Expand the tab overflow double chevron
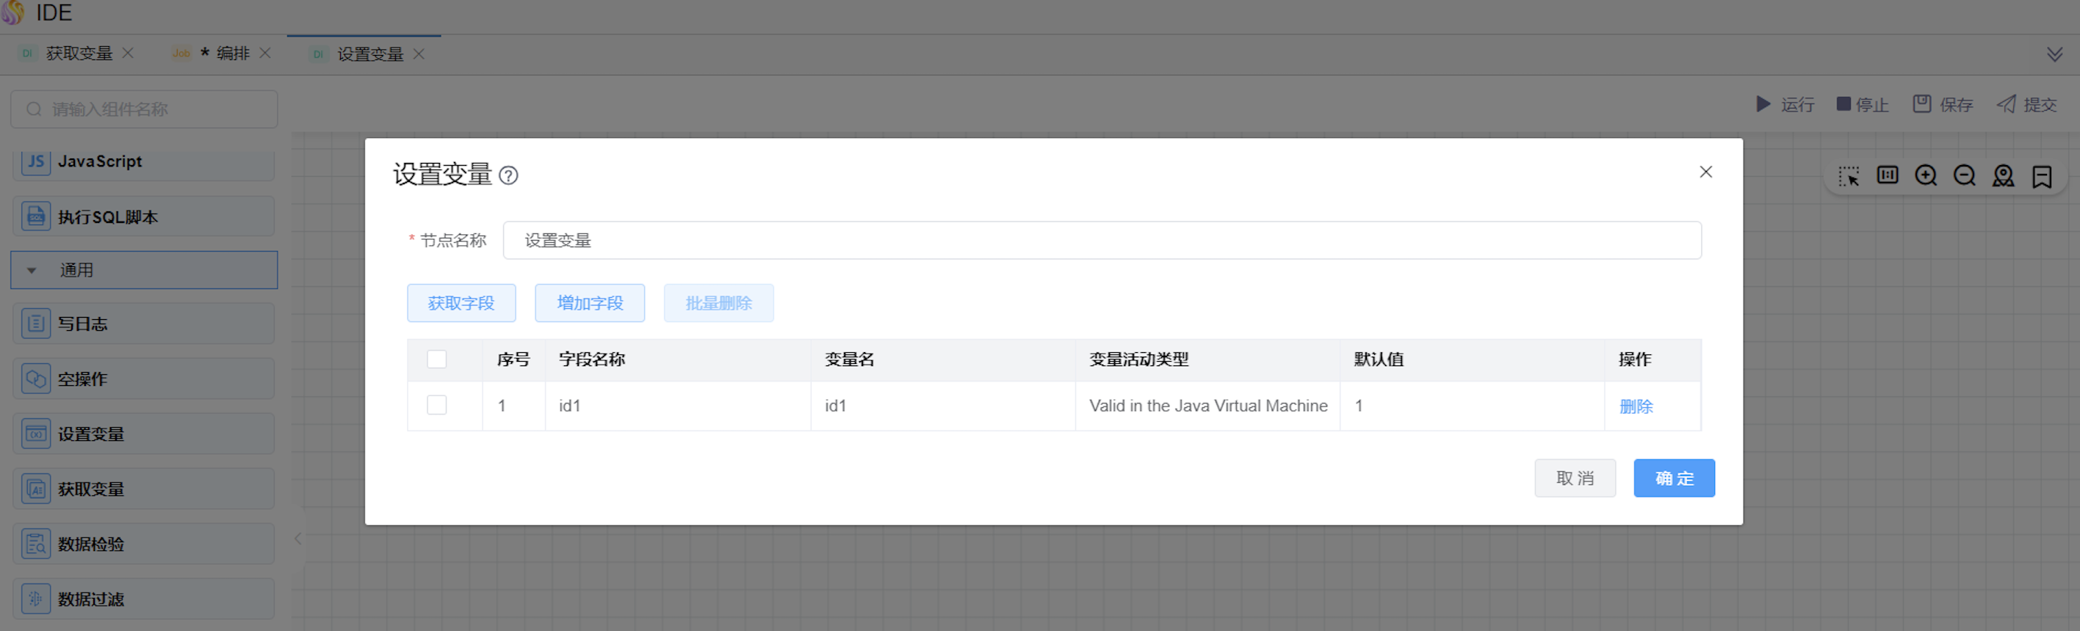Screen dimensions: 2080x631 2054,54
